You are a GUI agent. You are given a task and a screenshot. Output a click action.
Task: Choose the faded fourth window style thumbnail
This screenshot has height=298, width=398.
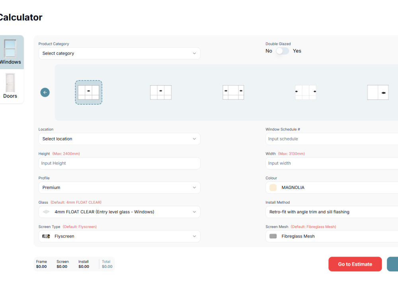(x=306, y=92)
